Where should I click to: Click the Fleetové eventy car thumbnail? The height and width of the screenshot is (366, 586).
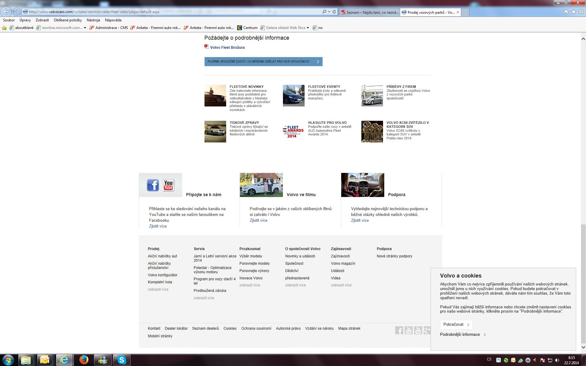(x=294, y=95)
